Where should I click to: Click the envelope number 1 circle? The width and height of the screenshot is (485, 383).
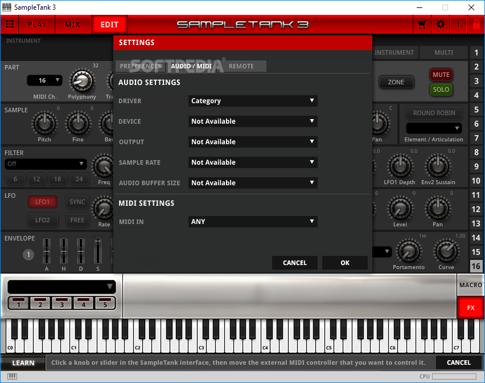[28, 255]
